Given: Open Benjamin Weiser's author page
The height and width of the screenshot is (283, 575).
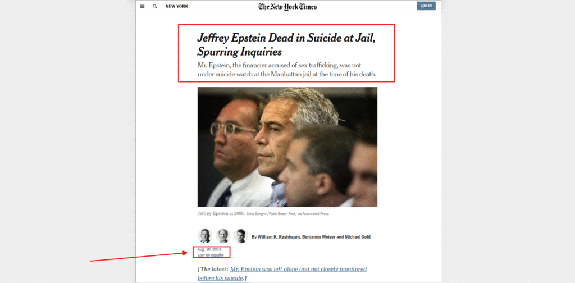Looking at the screenshot, I should coord(318,237).
